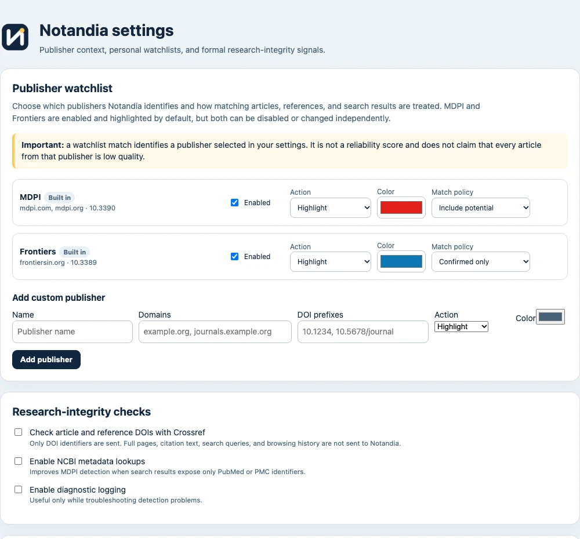Open the MDPI Action dropdown
This screenshot has width=580, height=539.
click(331, 207)
